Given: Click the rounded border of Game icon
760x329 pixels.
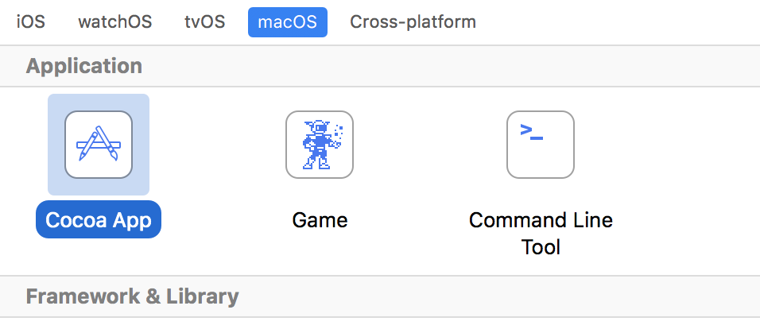Looking at the screenshot, I should (287, 145).
